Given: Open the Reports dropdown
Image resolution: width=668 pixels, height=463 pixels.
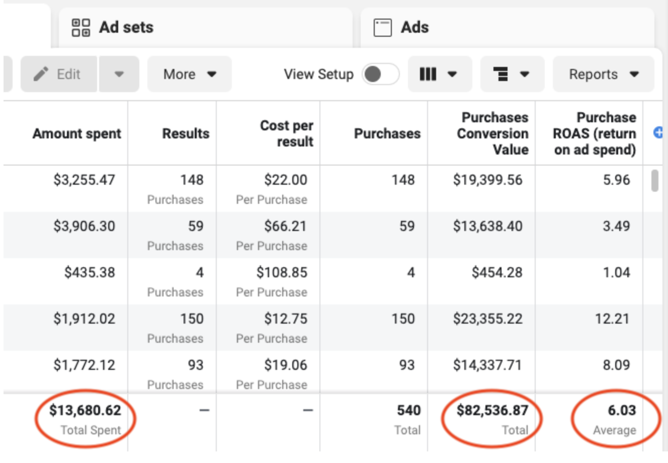Looking at the screenshot, I should click(604, 74).
